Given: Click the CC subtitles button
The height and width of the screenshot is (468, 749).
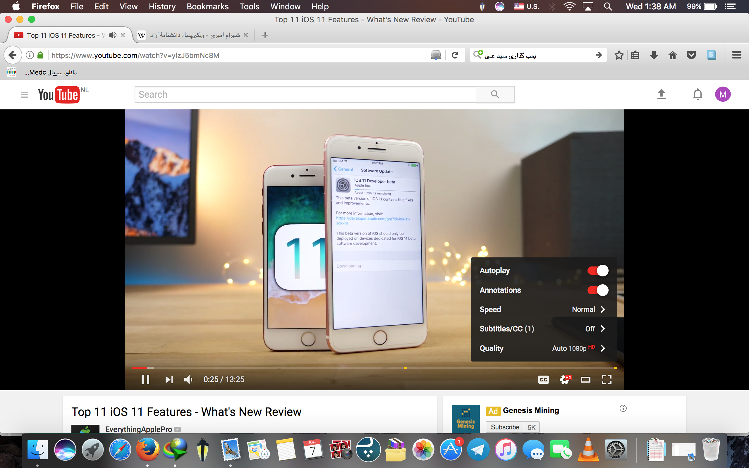Looking at the screenshot, I should click(544, 379).
